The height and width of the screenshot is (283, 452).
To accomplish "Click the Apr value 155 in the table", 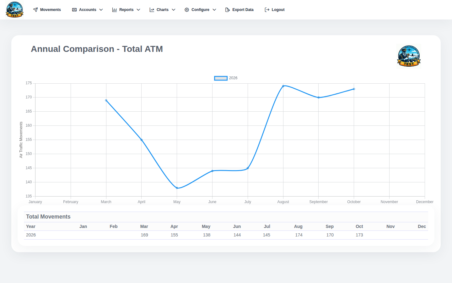I will tap(174, 235).
